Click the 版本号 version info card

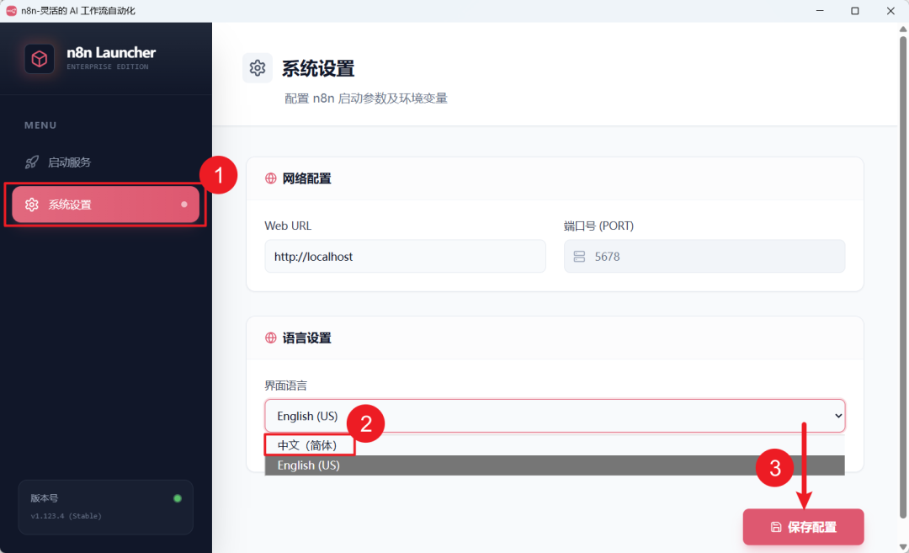tap(105, 508)
